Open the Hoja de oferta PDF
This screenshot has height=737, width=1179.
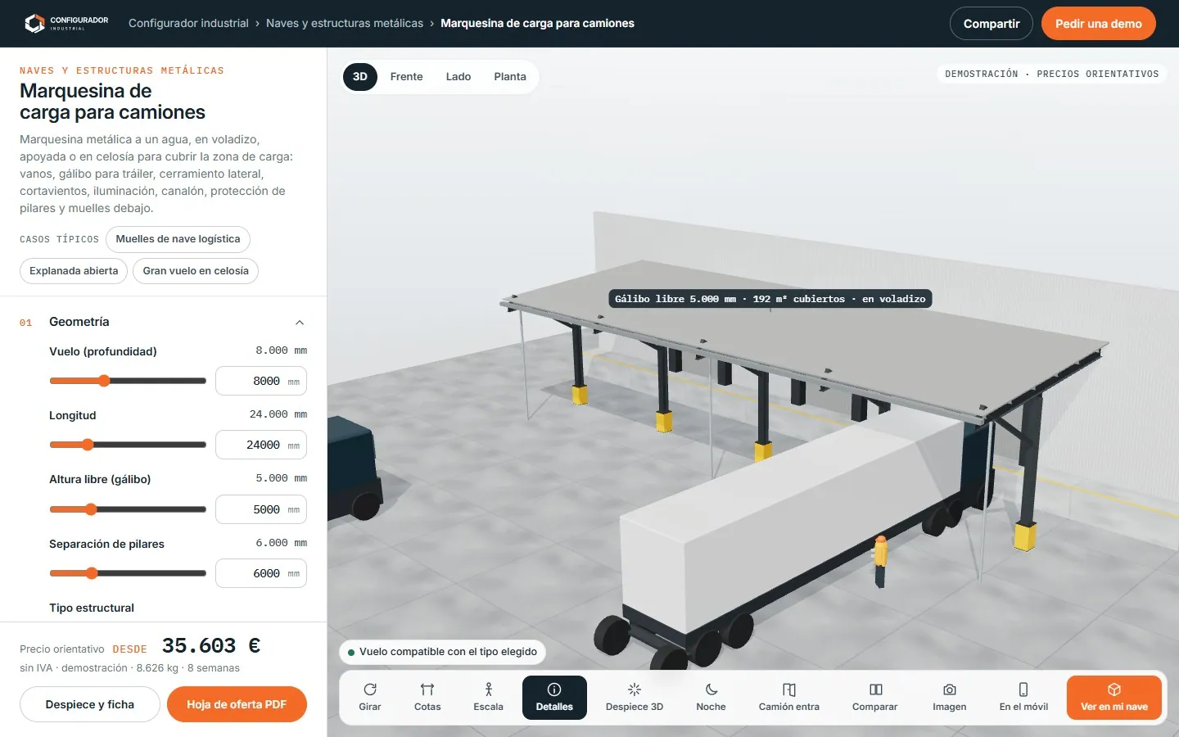coord(237,704)
